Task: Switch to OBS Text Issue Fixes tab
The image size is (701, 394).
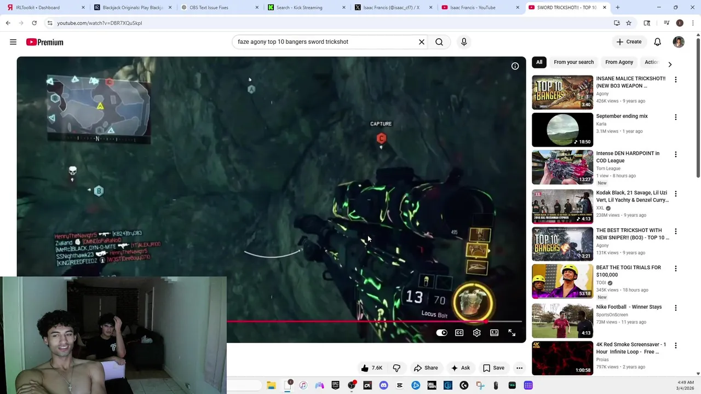Action: click(x=218, y=8)
